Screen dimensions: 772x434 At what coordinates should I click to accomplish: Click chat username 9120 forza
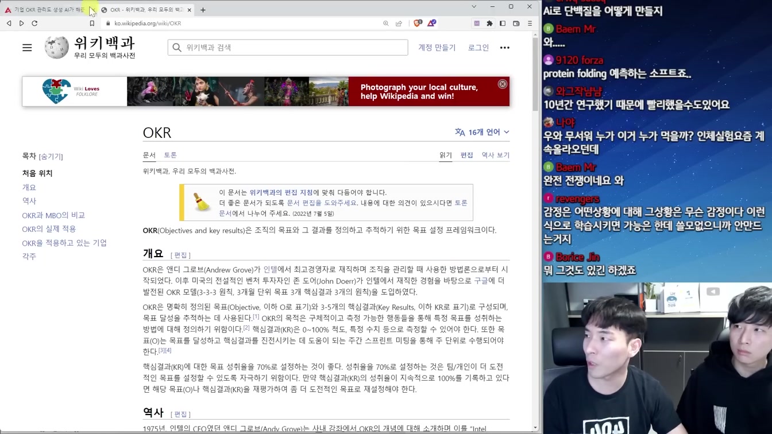coord(580,60)
